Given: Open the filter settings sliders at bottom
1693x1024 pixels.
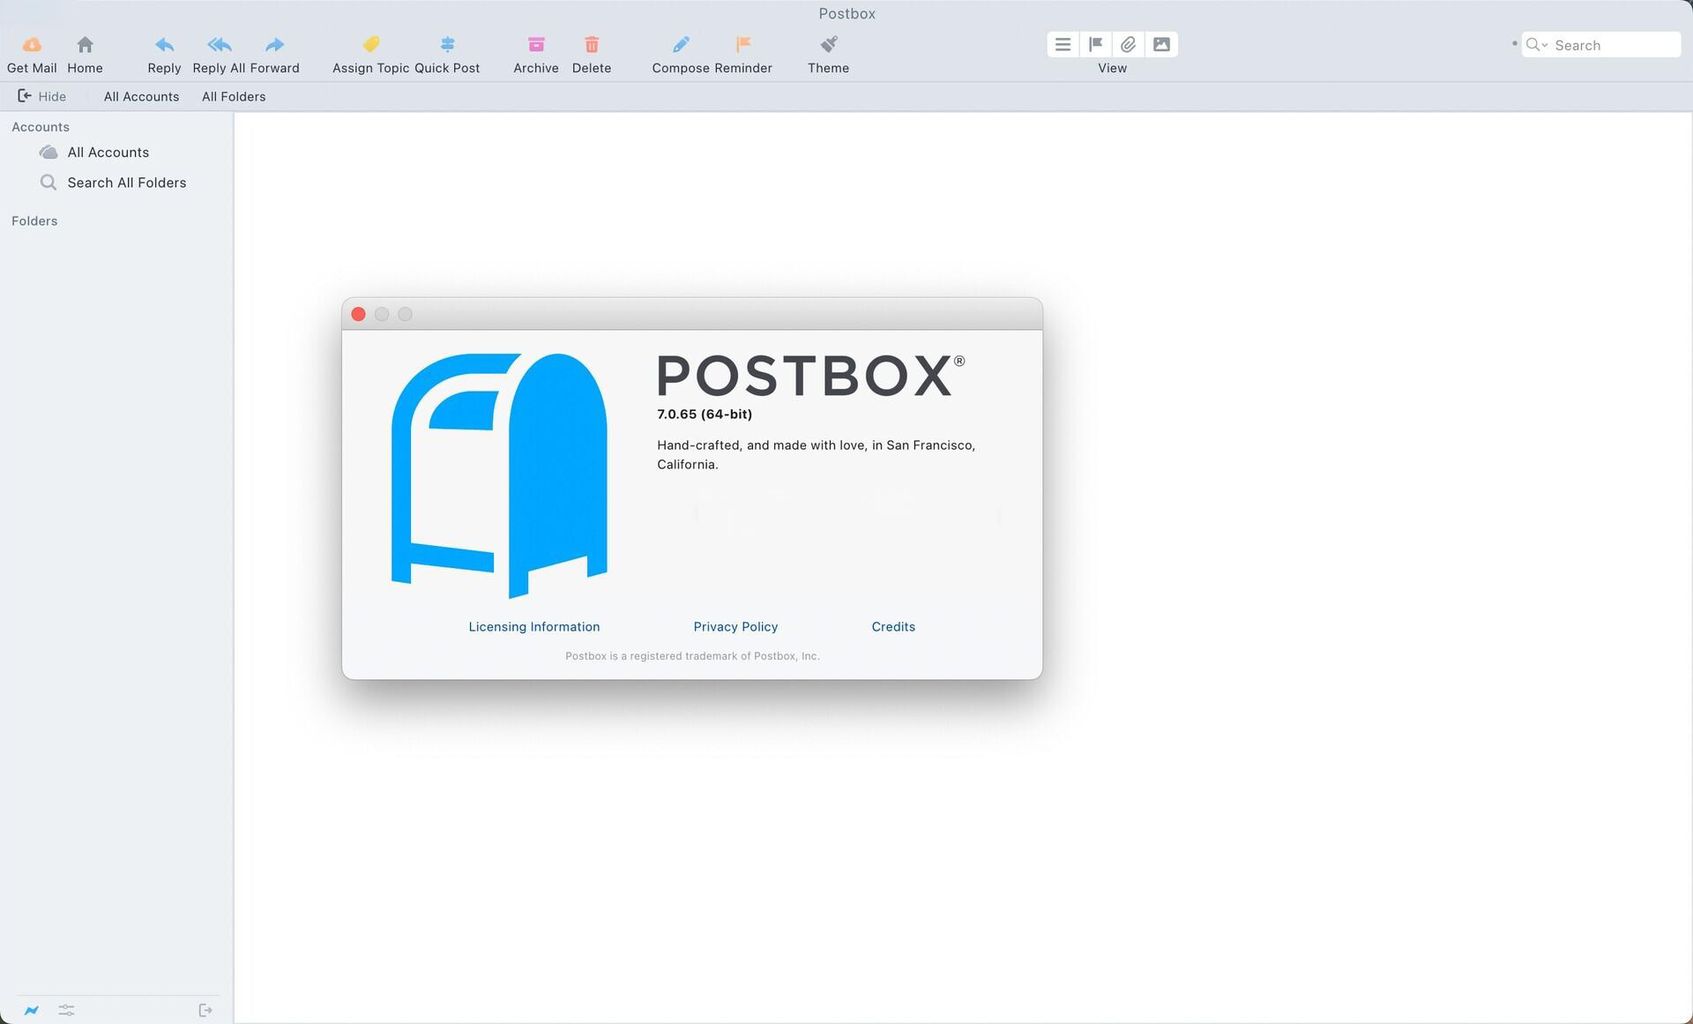Looking at the screenshot, I should click(x=66, y=1010).
